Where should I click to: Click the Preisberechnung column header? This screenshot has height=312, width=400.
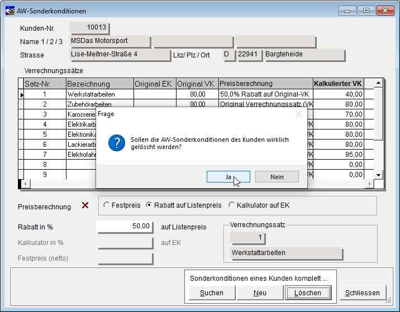click(x=266, y=84)
